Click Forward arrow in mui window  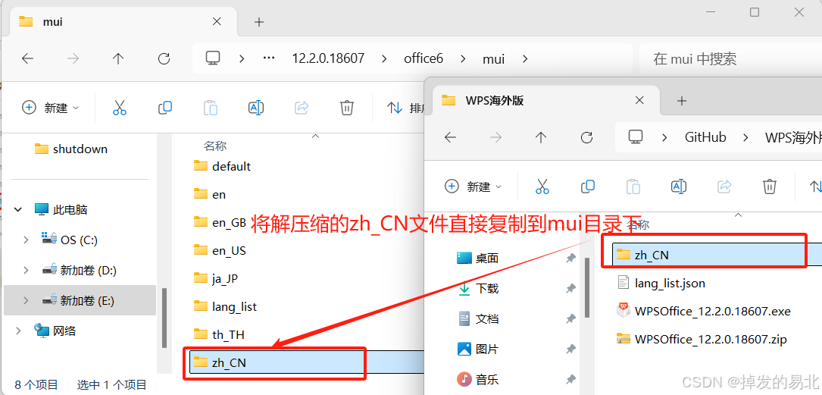(x=73, y=58)
